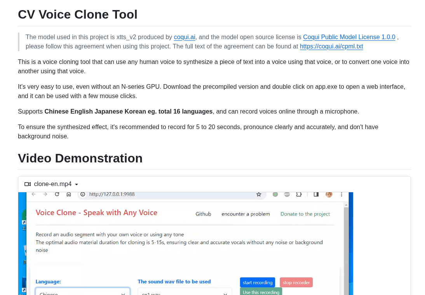Click the bold 'total 16 languages' text
The image size is (425, 295).
185,111
